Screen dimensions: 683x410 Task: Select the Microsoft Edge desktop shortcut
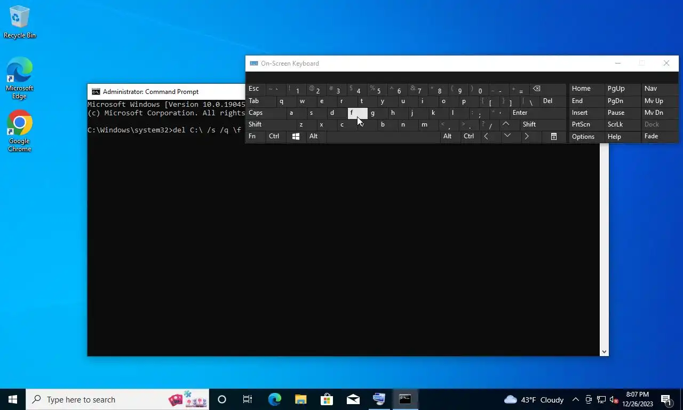coord(20,78)
